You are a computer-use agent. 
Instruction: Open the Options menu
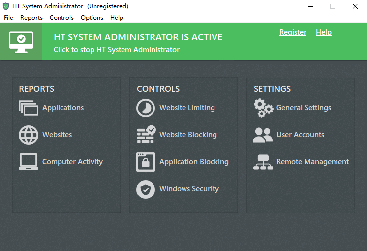(92, 18)
